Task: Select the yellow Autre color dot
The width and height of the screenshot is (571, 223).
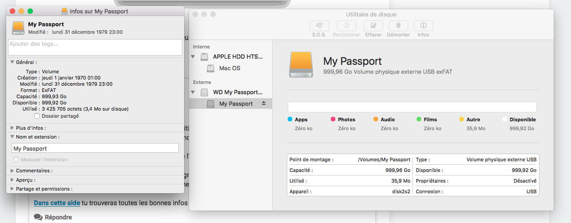Action: point(462,119)
